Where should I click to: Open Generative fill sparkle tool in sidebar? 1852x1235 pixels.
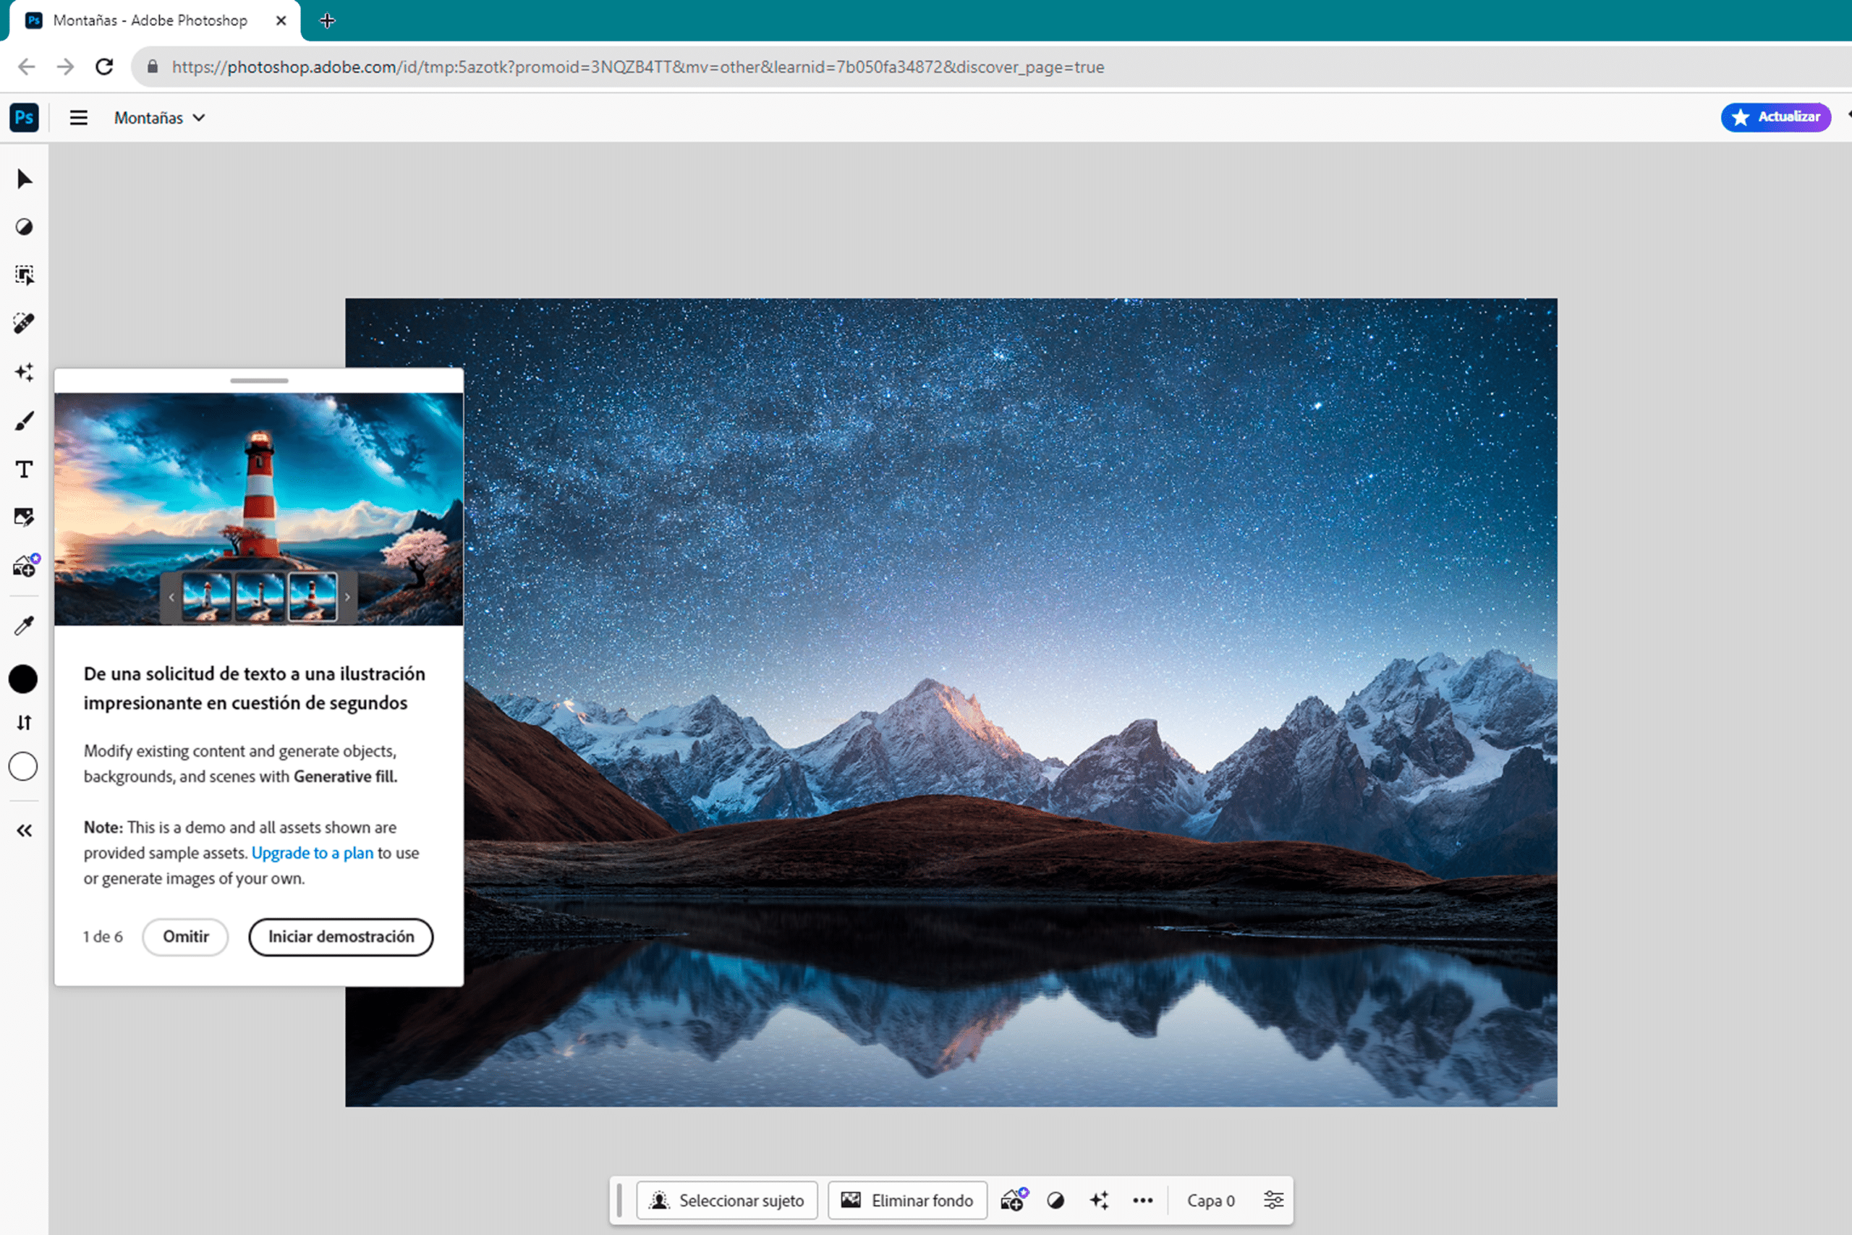coord(25,372)
